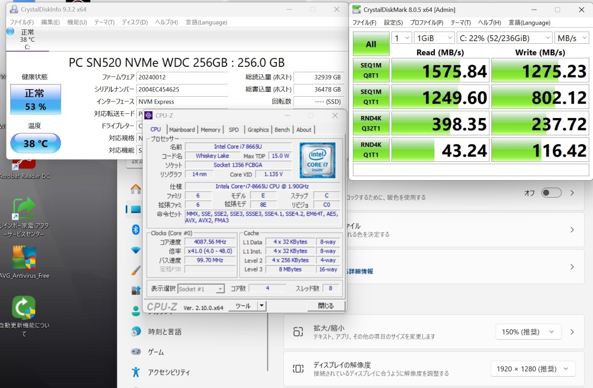Open the Network Wi-Fi icon in Settings sidebar
This screenshot has width=593, height=388.
pos(135,250)
